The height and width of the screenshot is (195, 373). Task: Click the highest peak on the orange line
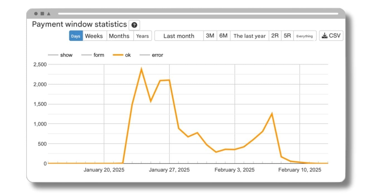(141, 69)
